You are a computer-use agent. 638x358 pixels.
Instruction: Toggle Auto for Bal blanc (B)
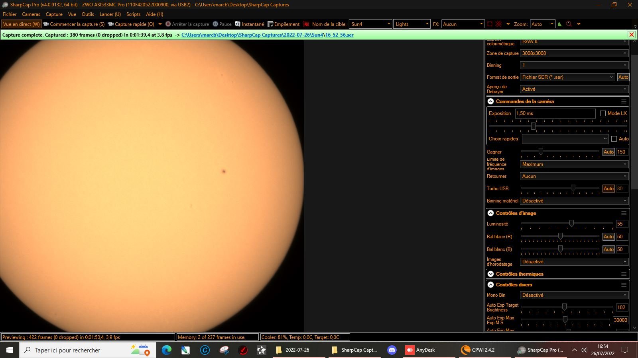coord(608,249)
